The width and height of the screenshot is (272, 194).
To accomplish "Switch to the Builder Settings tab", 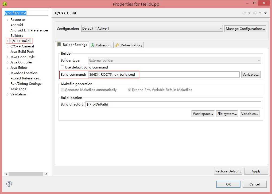I will pyautogui.click(x=72, y=45).
